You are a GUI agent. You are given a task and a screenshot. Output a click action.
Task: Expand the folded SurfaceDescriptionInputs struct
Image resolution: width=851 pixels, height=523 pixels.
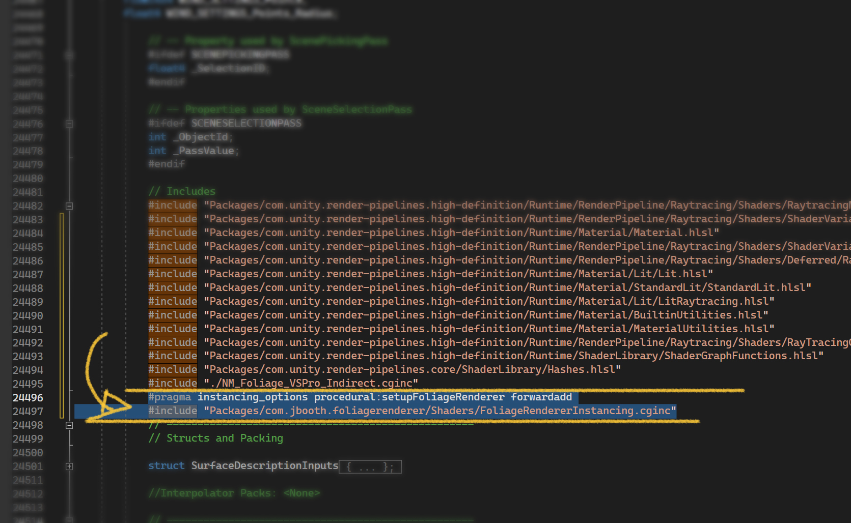tap(69, 467)
